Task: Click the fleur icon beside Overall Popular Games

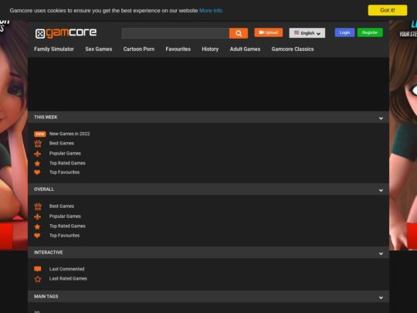Action: 38,216
